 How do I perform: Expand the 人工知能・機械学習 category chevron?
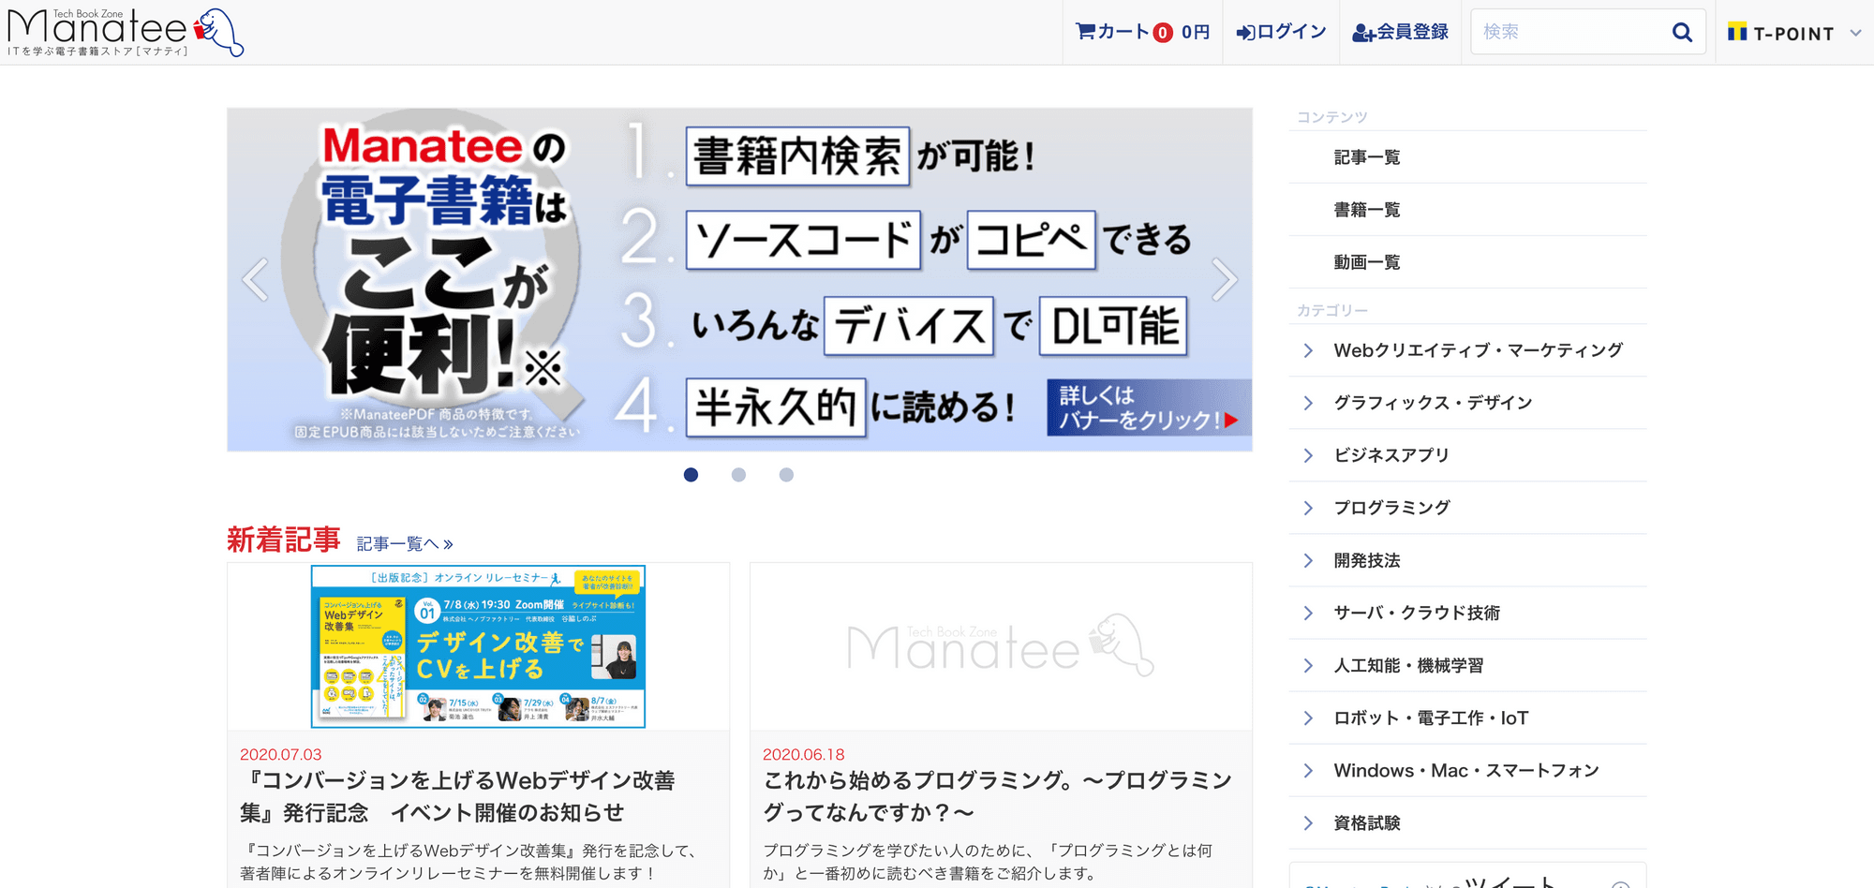point(1308,666)
